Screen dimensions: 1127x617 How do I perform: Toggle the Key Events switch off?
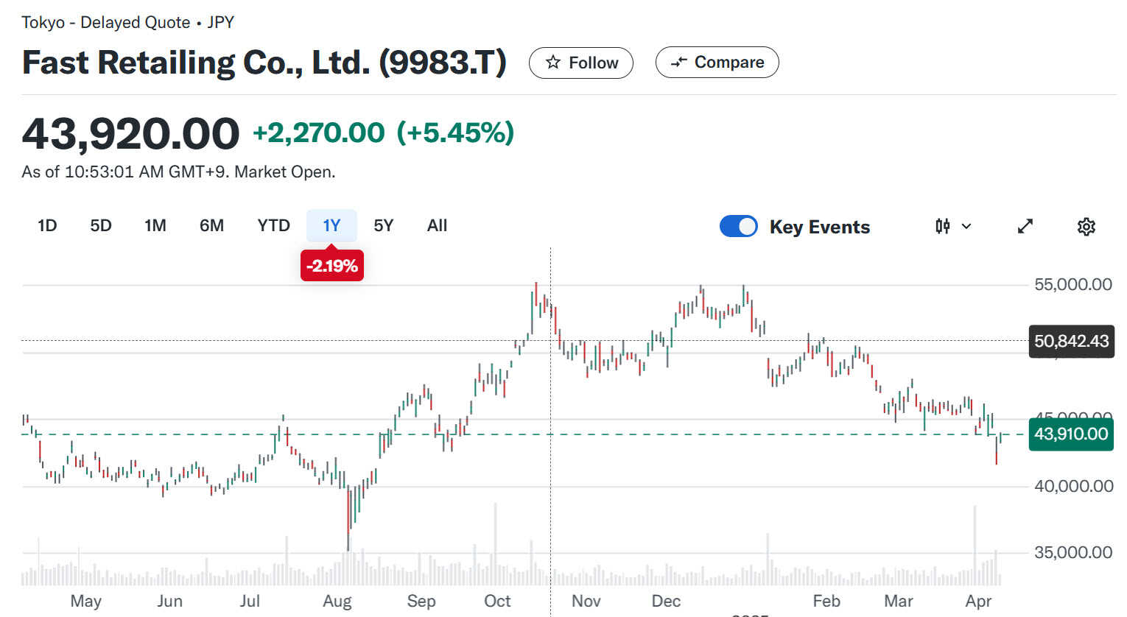pyautogui.click(x=739, y=226)
